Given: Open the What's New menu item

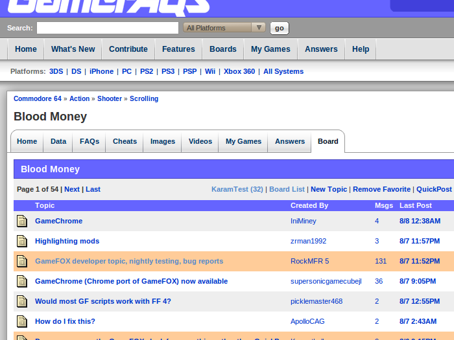Looking at the screenshot, I should tap(73, 49).
